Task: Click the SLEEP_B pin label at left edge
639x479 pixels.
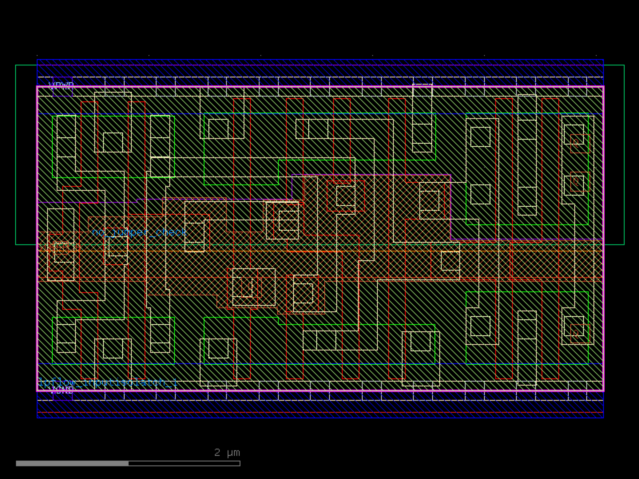Action: click(x=59, y=247)
